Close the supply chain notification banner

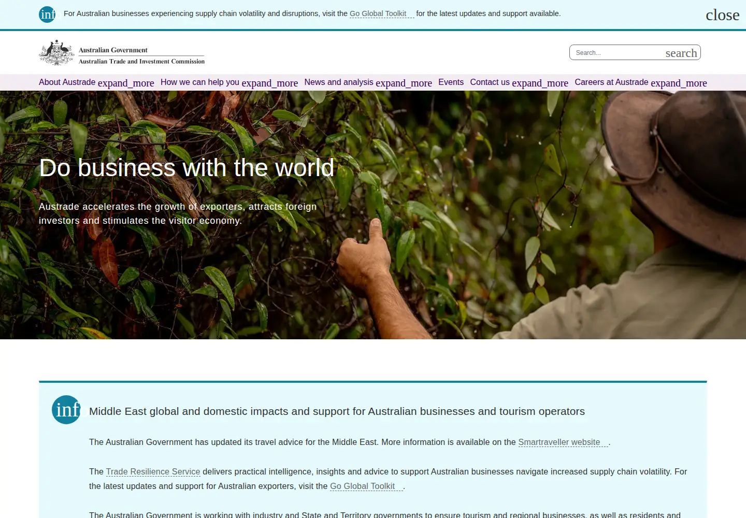pos(722,15)
